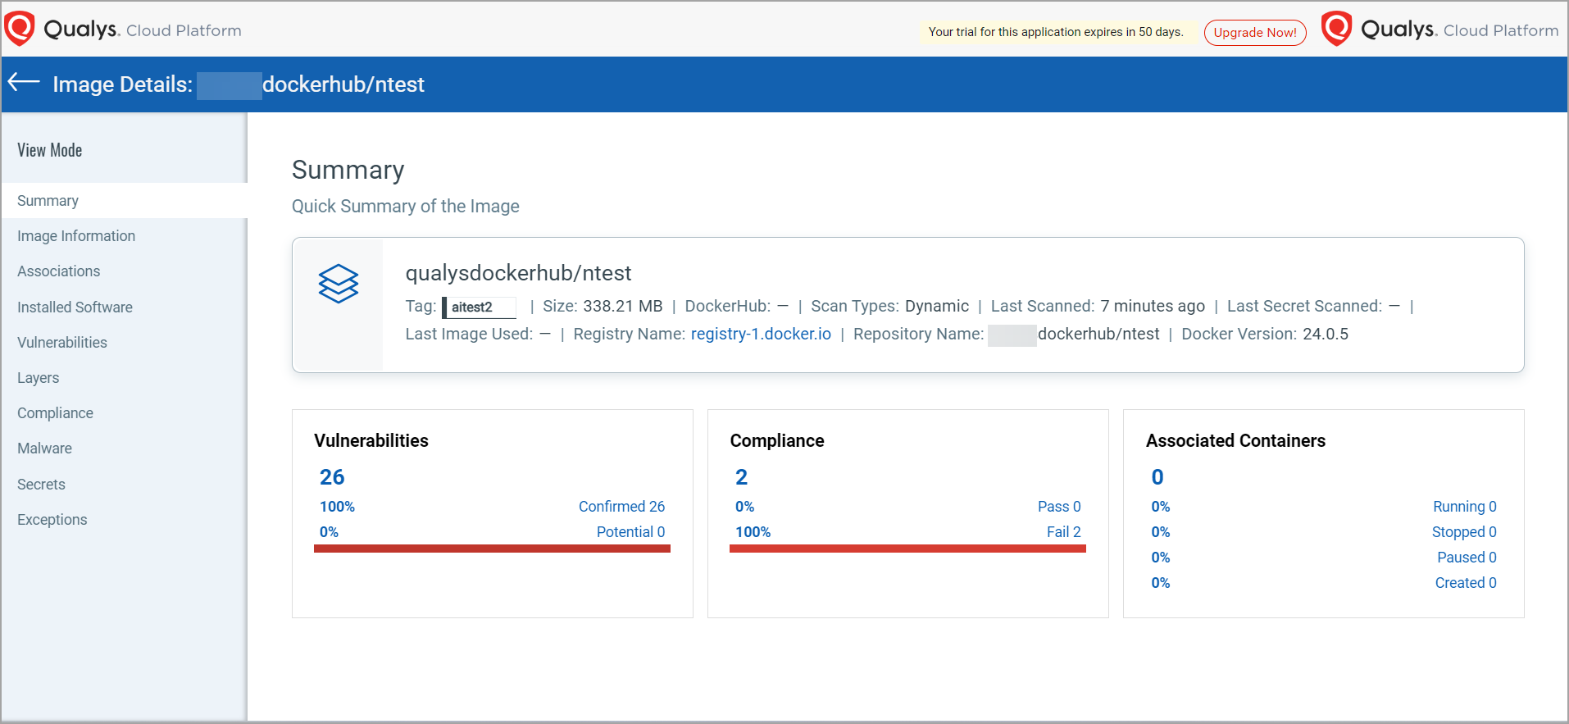Click Last Scanned 7 minutes ago text

point(1098,306)
